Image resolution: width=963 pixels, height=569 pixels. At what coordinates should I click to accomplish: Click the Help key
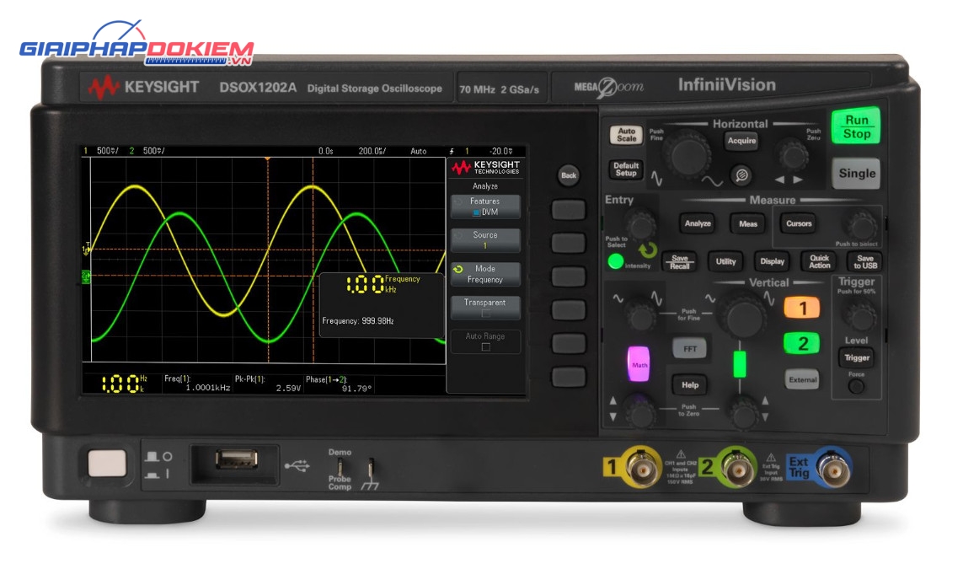point(690,384)
